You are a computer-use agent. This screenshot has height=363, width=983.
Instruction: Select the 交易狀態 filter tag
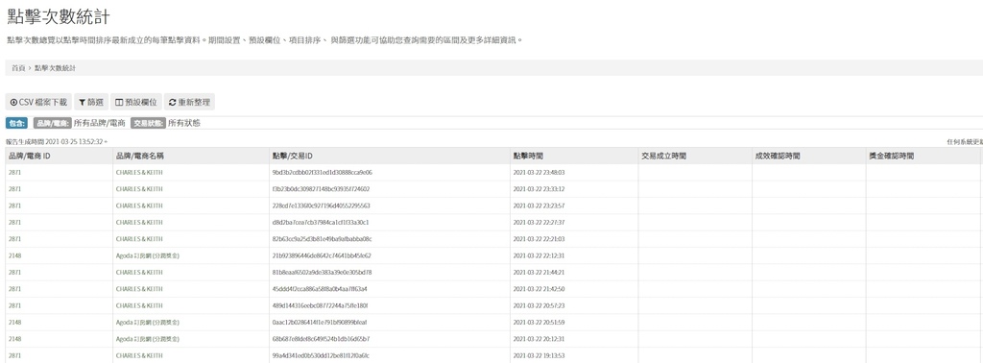pos(149,124)
